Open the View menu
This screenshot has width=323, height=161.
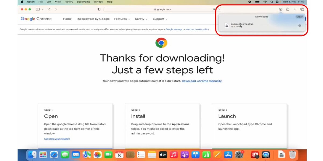pyautogui.click(x=58, y=2)
